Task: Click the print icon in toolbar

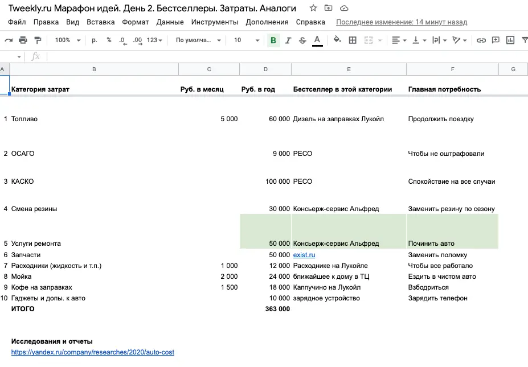Action: [23, 40]
